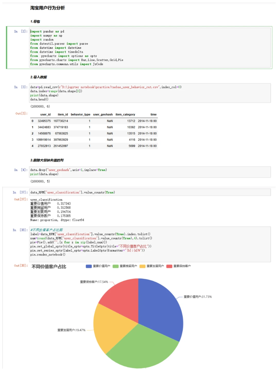Click the In [2] input prompt
The image size is (278, 371).
click(x=21, y=31)
